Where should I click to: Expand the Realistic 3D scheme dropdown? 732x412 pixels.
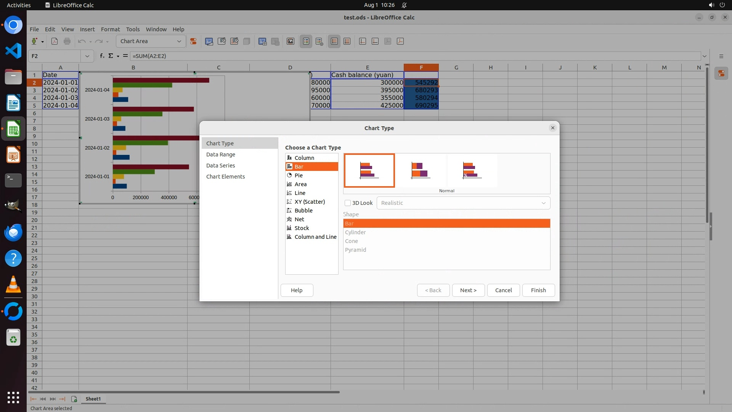tap(543, 203)
